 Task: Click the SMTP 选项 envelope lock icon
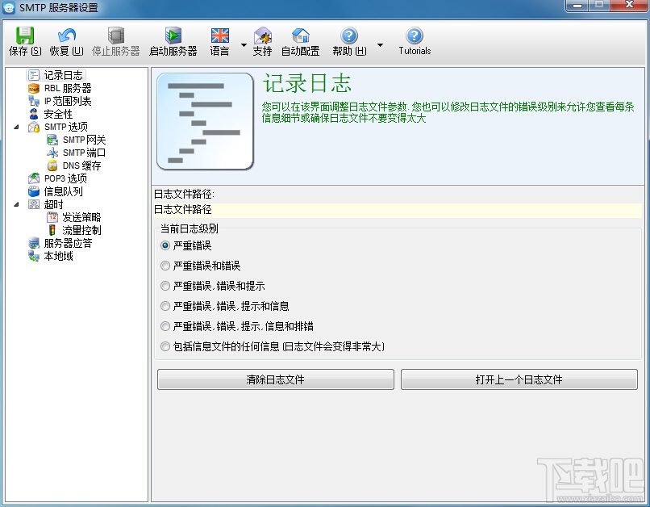point(34,127)
